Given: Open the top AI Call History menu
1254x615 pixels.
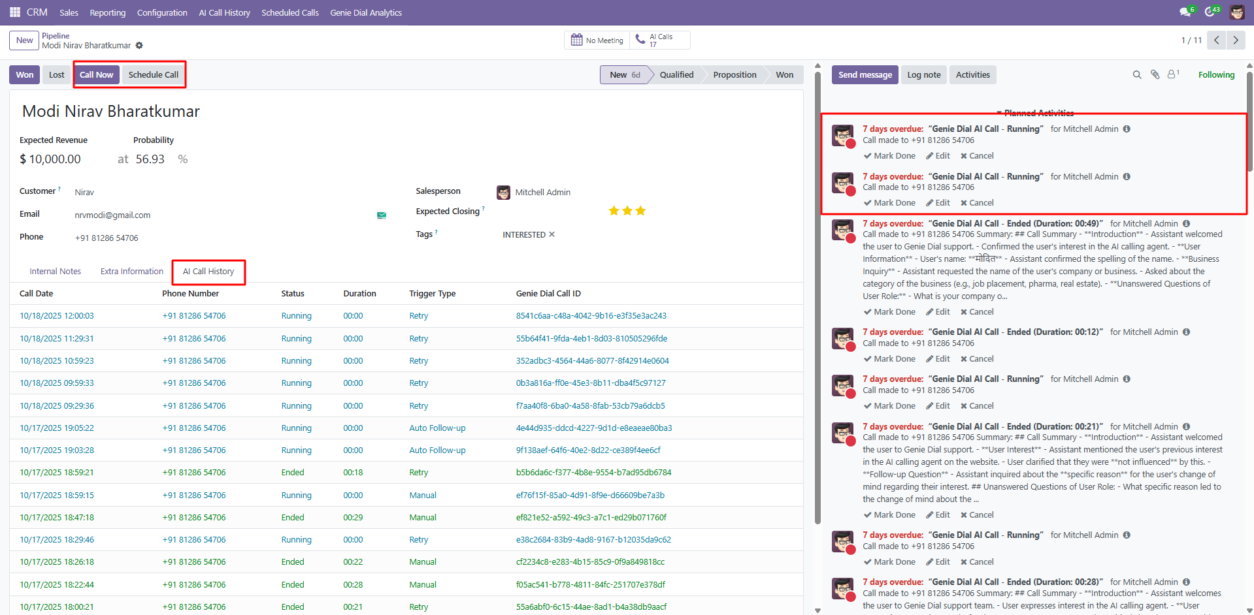Looking at the screenshot, I should (x=225, y=12).
